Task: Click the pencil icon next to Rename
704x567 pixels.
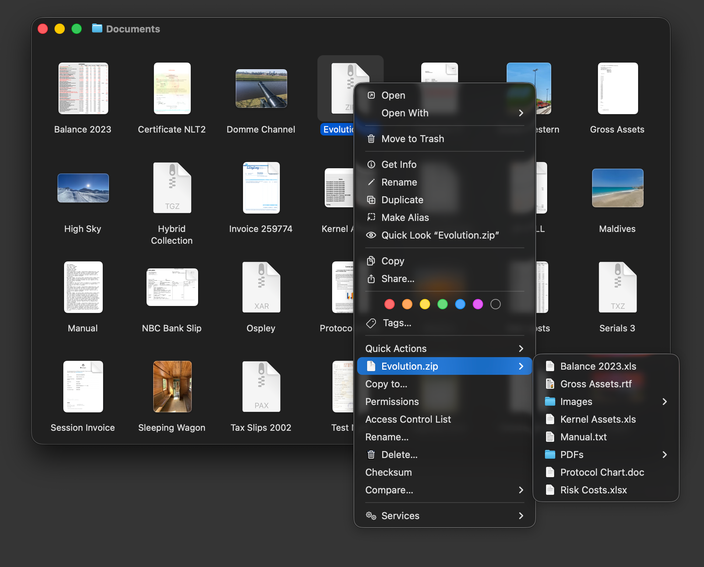Action: coord(371,182)
